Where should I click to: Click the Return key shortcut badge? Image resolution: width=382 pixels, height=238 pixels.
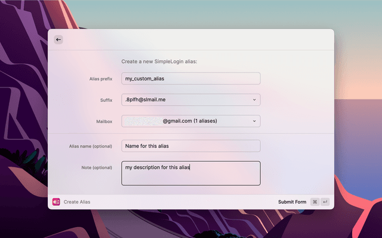click(x=325, y=202)
